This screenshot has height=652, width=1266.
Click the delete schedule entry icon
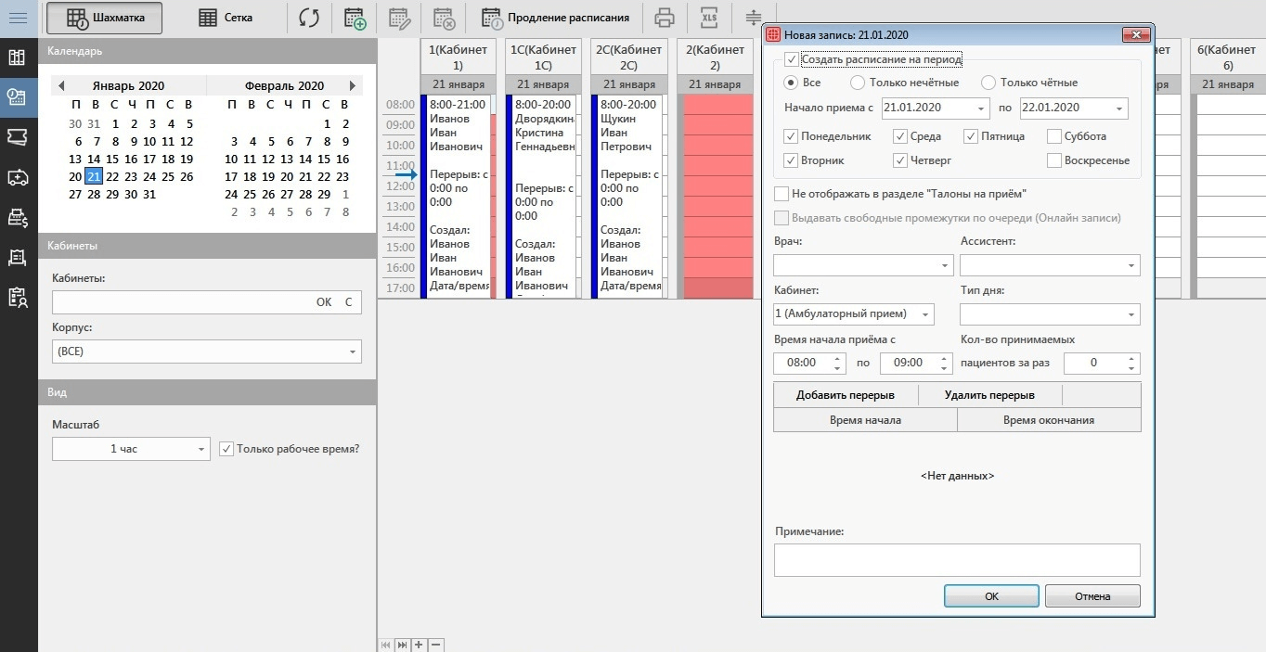pyautogui.click(x=445, y=18)
